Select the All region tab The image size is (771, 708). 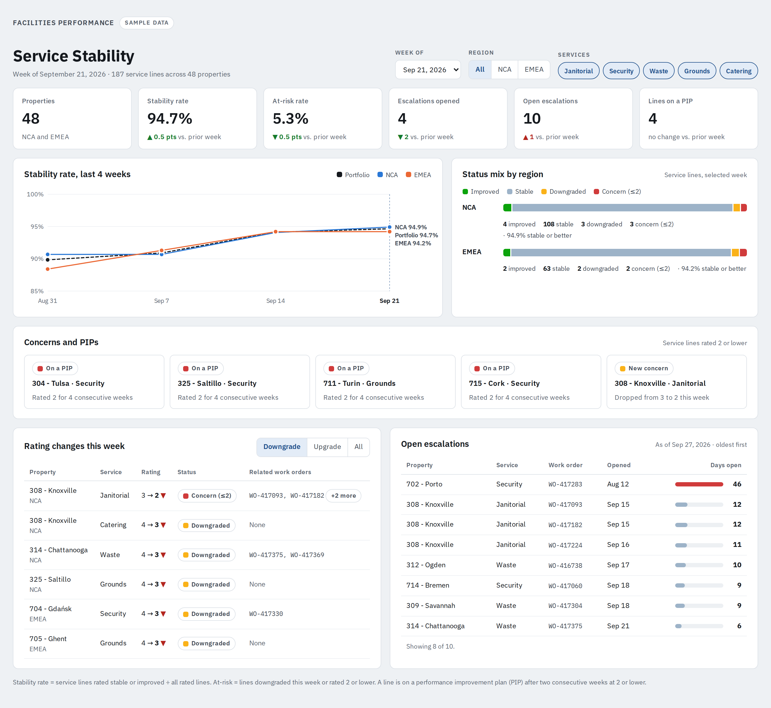point(480,70)
